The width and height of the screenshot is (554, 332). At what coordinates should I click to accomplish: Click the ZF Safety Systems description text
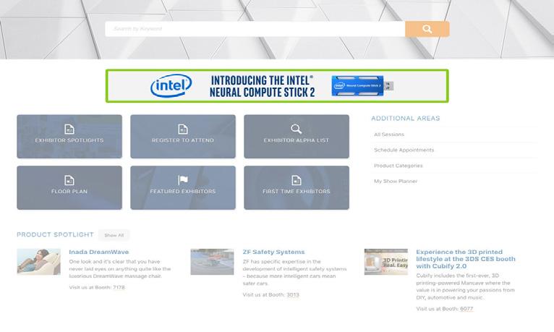(294, 273)
